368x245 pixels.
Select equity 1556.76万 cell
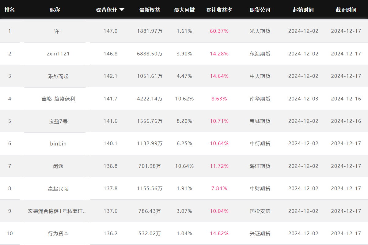[x=150, y=121]
